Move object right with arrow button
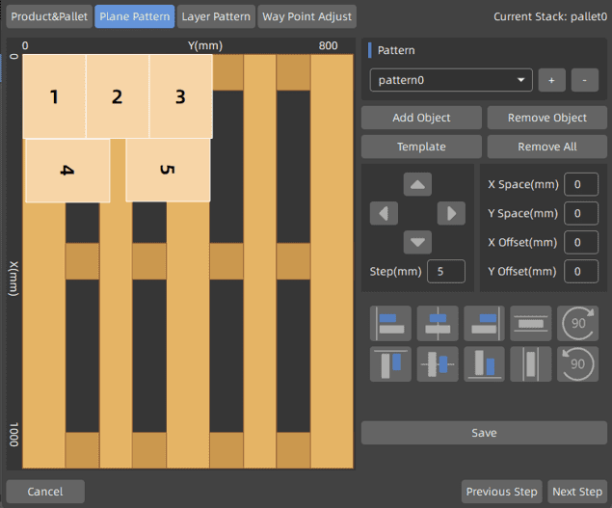Screen dimensions: 612x508 click(451, 213)
